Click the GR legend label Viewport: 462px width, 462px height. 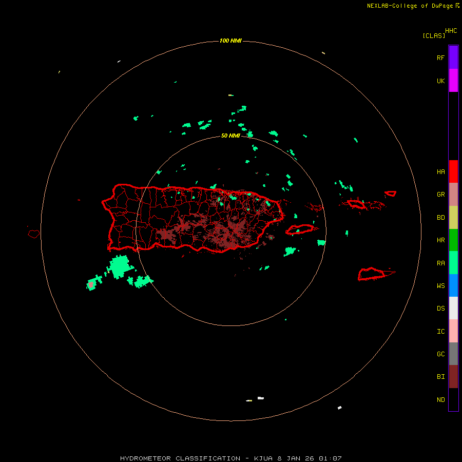(x=440, y=195)
